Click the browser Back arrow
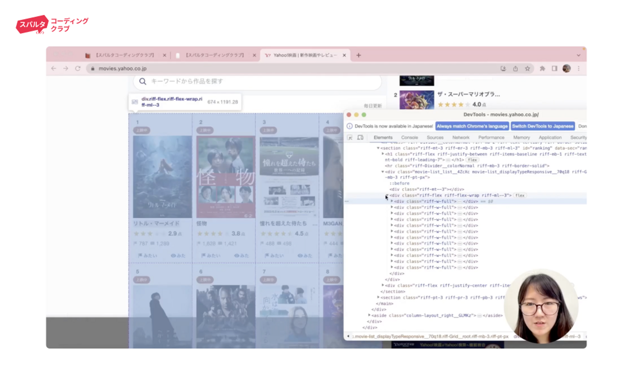This screenshot has width=633, height=377. click(x=54, y=69)
